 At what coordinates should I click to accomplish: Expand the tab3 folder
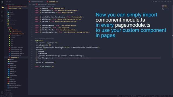coord(12,44)
